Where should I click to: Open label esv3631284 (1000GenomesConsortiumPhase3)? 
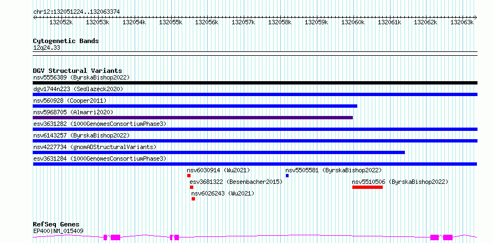(100, 159)
